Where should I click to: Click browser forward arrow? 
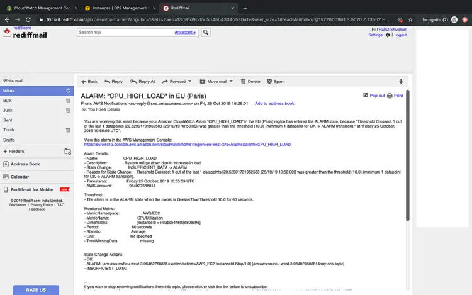tap(18, 20)
